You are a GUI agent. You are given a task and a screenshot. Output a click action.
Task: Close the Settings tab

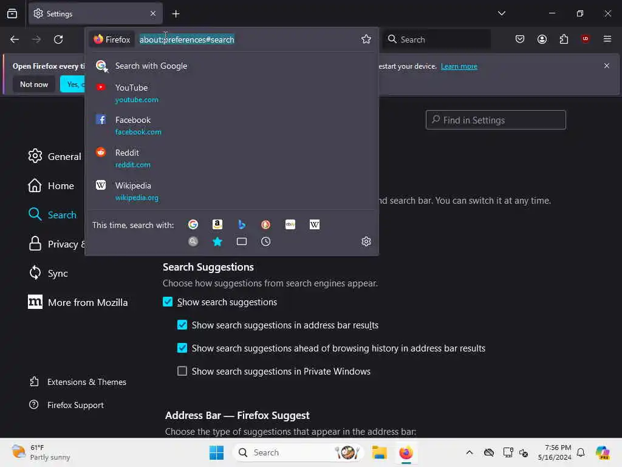click(153, 13)
